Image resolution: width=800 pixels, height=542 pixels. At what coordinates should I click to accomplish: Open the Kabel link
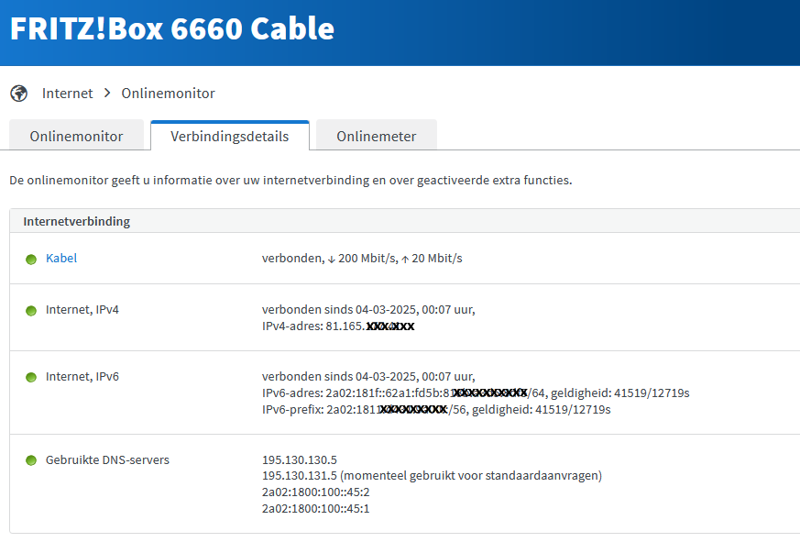click(61, 259)
